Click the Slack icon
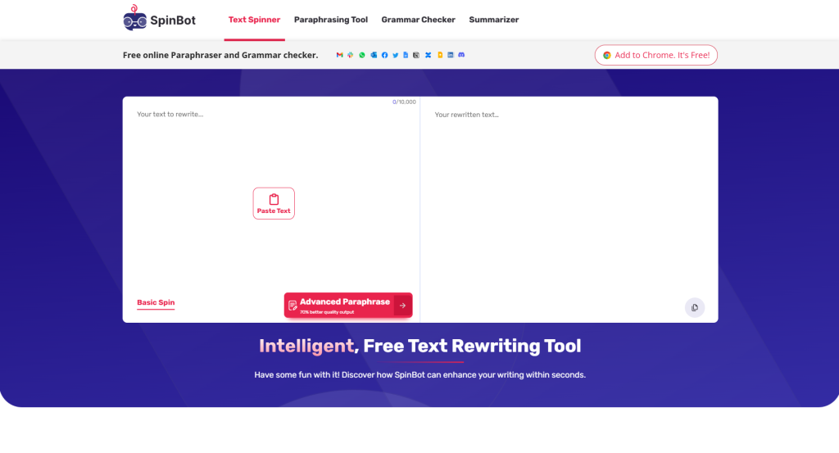This screenshot has height=453, width=839. [351, 55]
